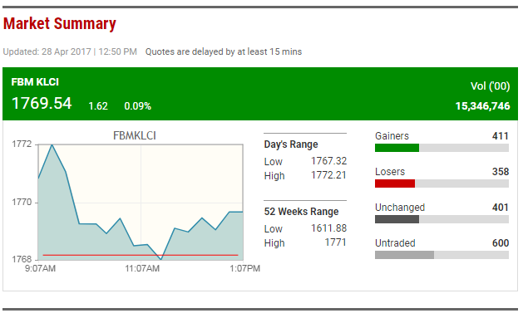528x318 pixels.
Task: Select the day's high value 1772.21
Action: tap(328, 175)
